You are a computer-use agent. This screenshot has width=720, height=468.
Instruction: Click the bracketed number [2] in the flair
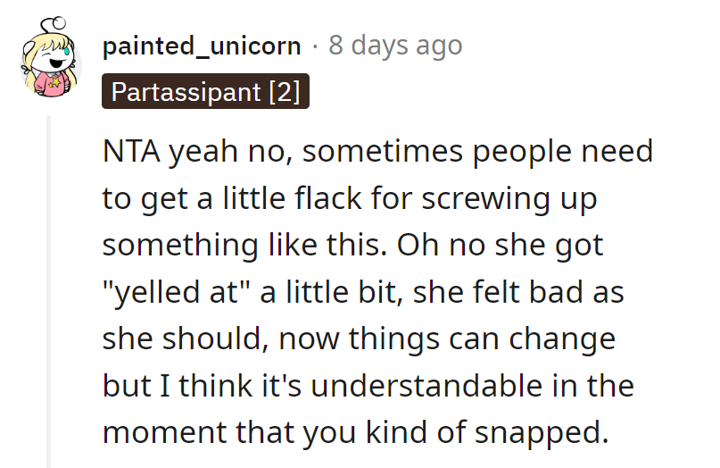283,92
